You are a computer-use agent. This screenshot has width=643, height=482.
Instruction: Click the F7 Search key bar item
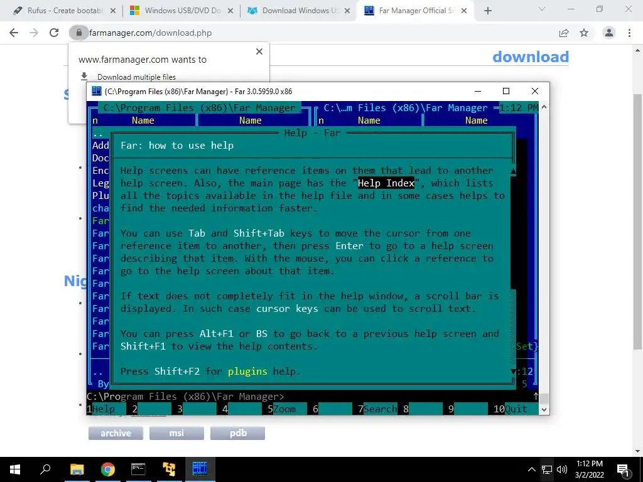click(x=377, y=409)
